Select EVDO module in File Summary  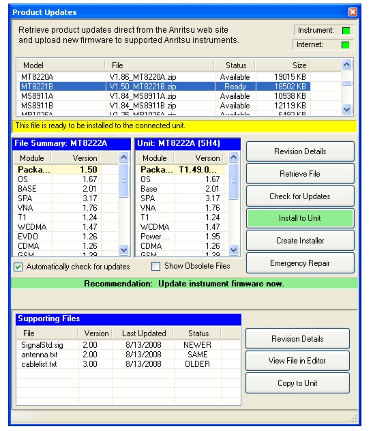pos(58,237)
